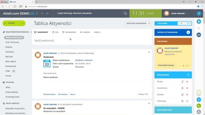Image resolution: width=205 pixels, height=115 pixels.
Task: Open Konwersacje in sidebar
Action: (x=11, y=66)
